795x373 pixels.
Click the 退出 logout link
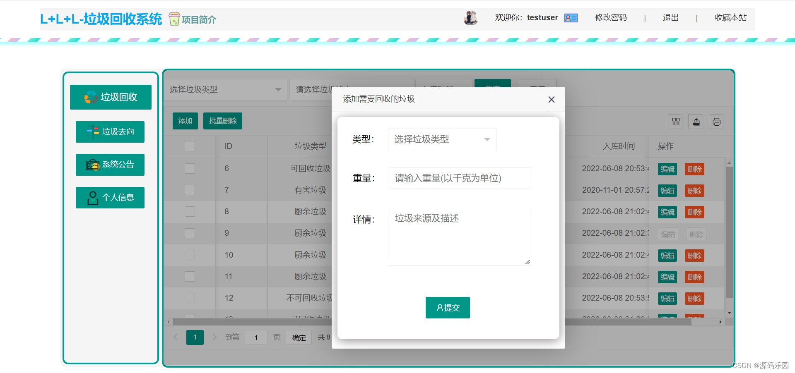pyautogui.click(x=670, y=17)
